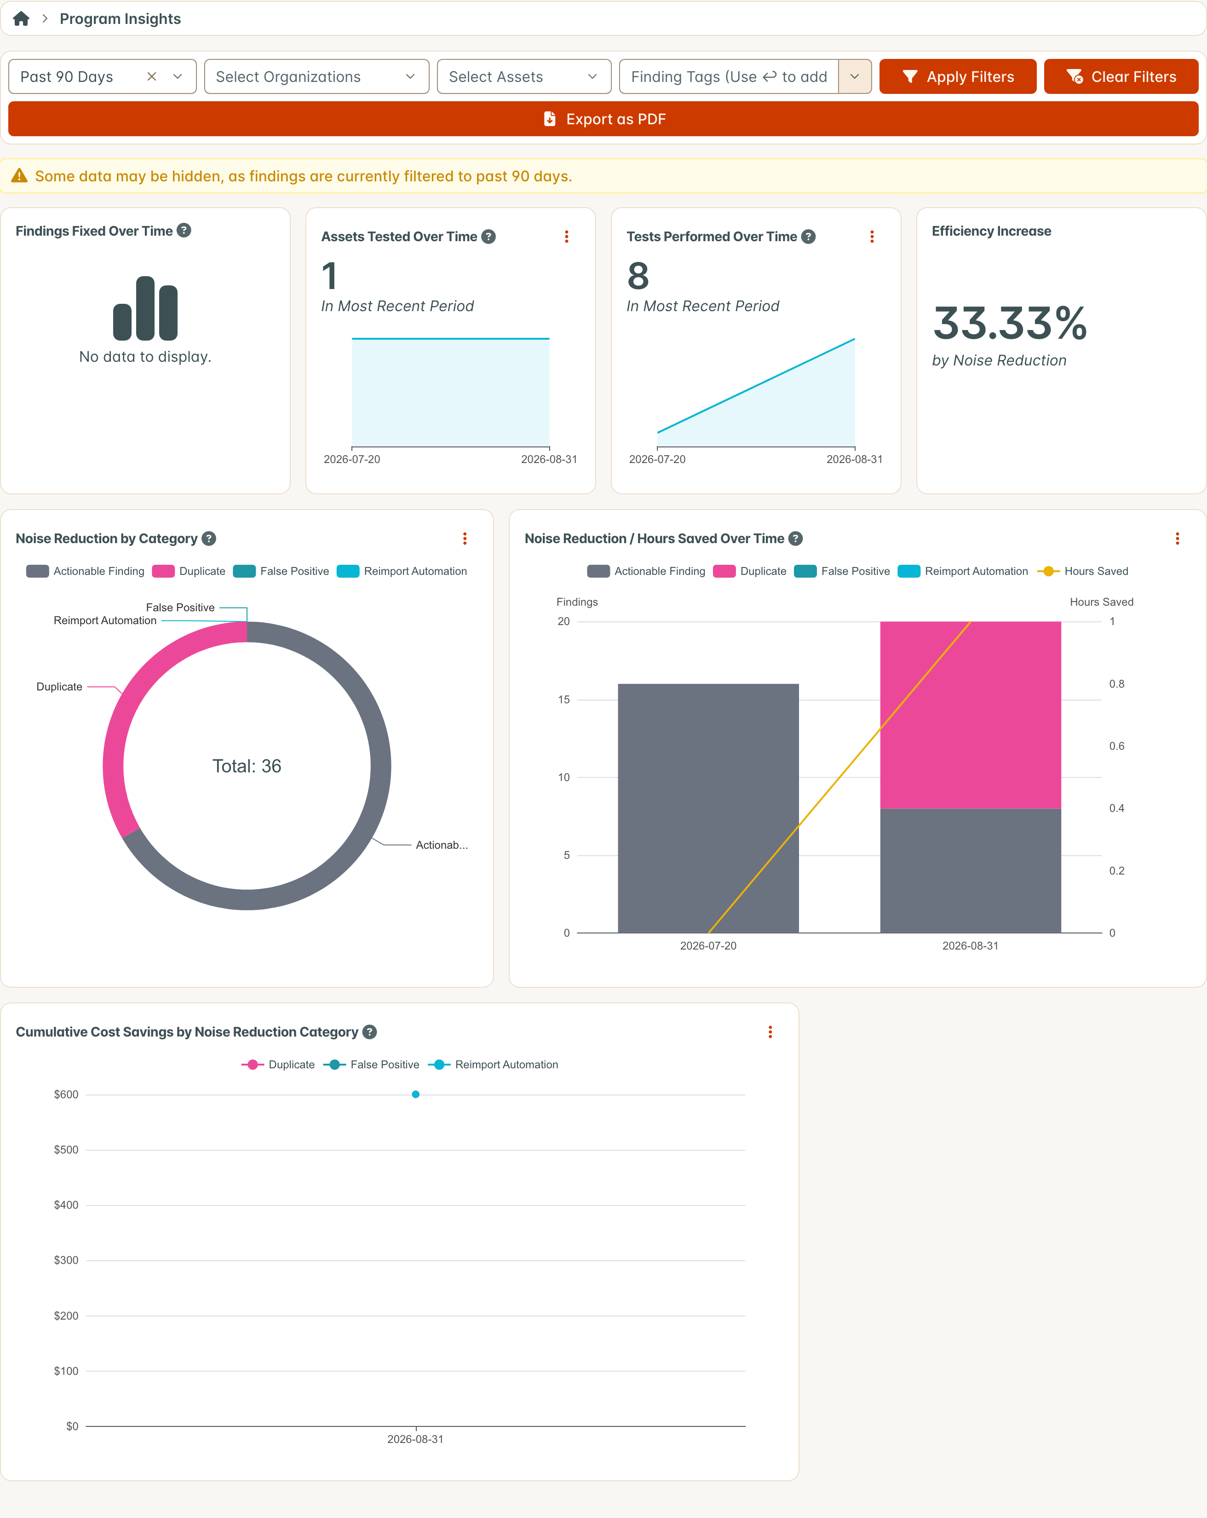
Task: Toggle Reimport Automation in cost savings legend
Action: (493, 1065)
